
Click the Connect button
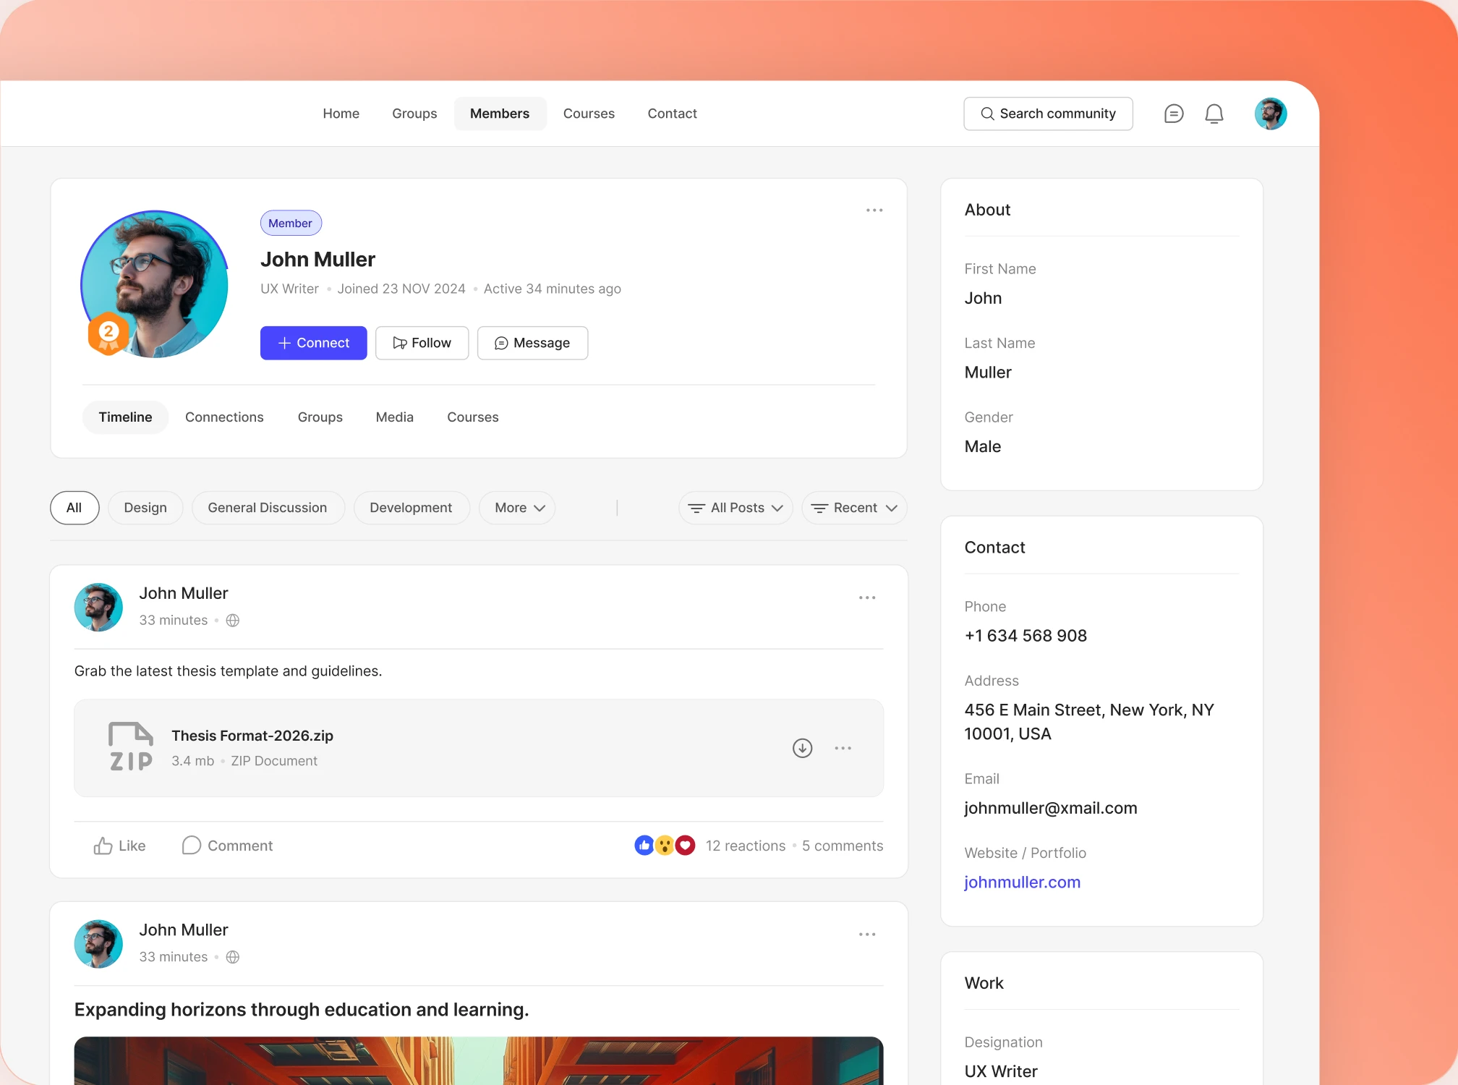pos(313,343)
